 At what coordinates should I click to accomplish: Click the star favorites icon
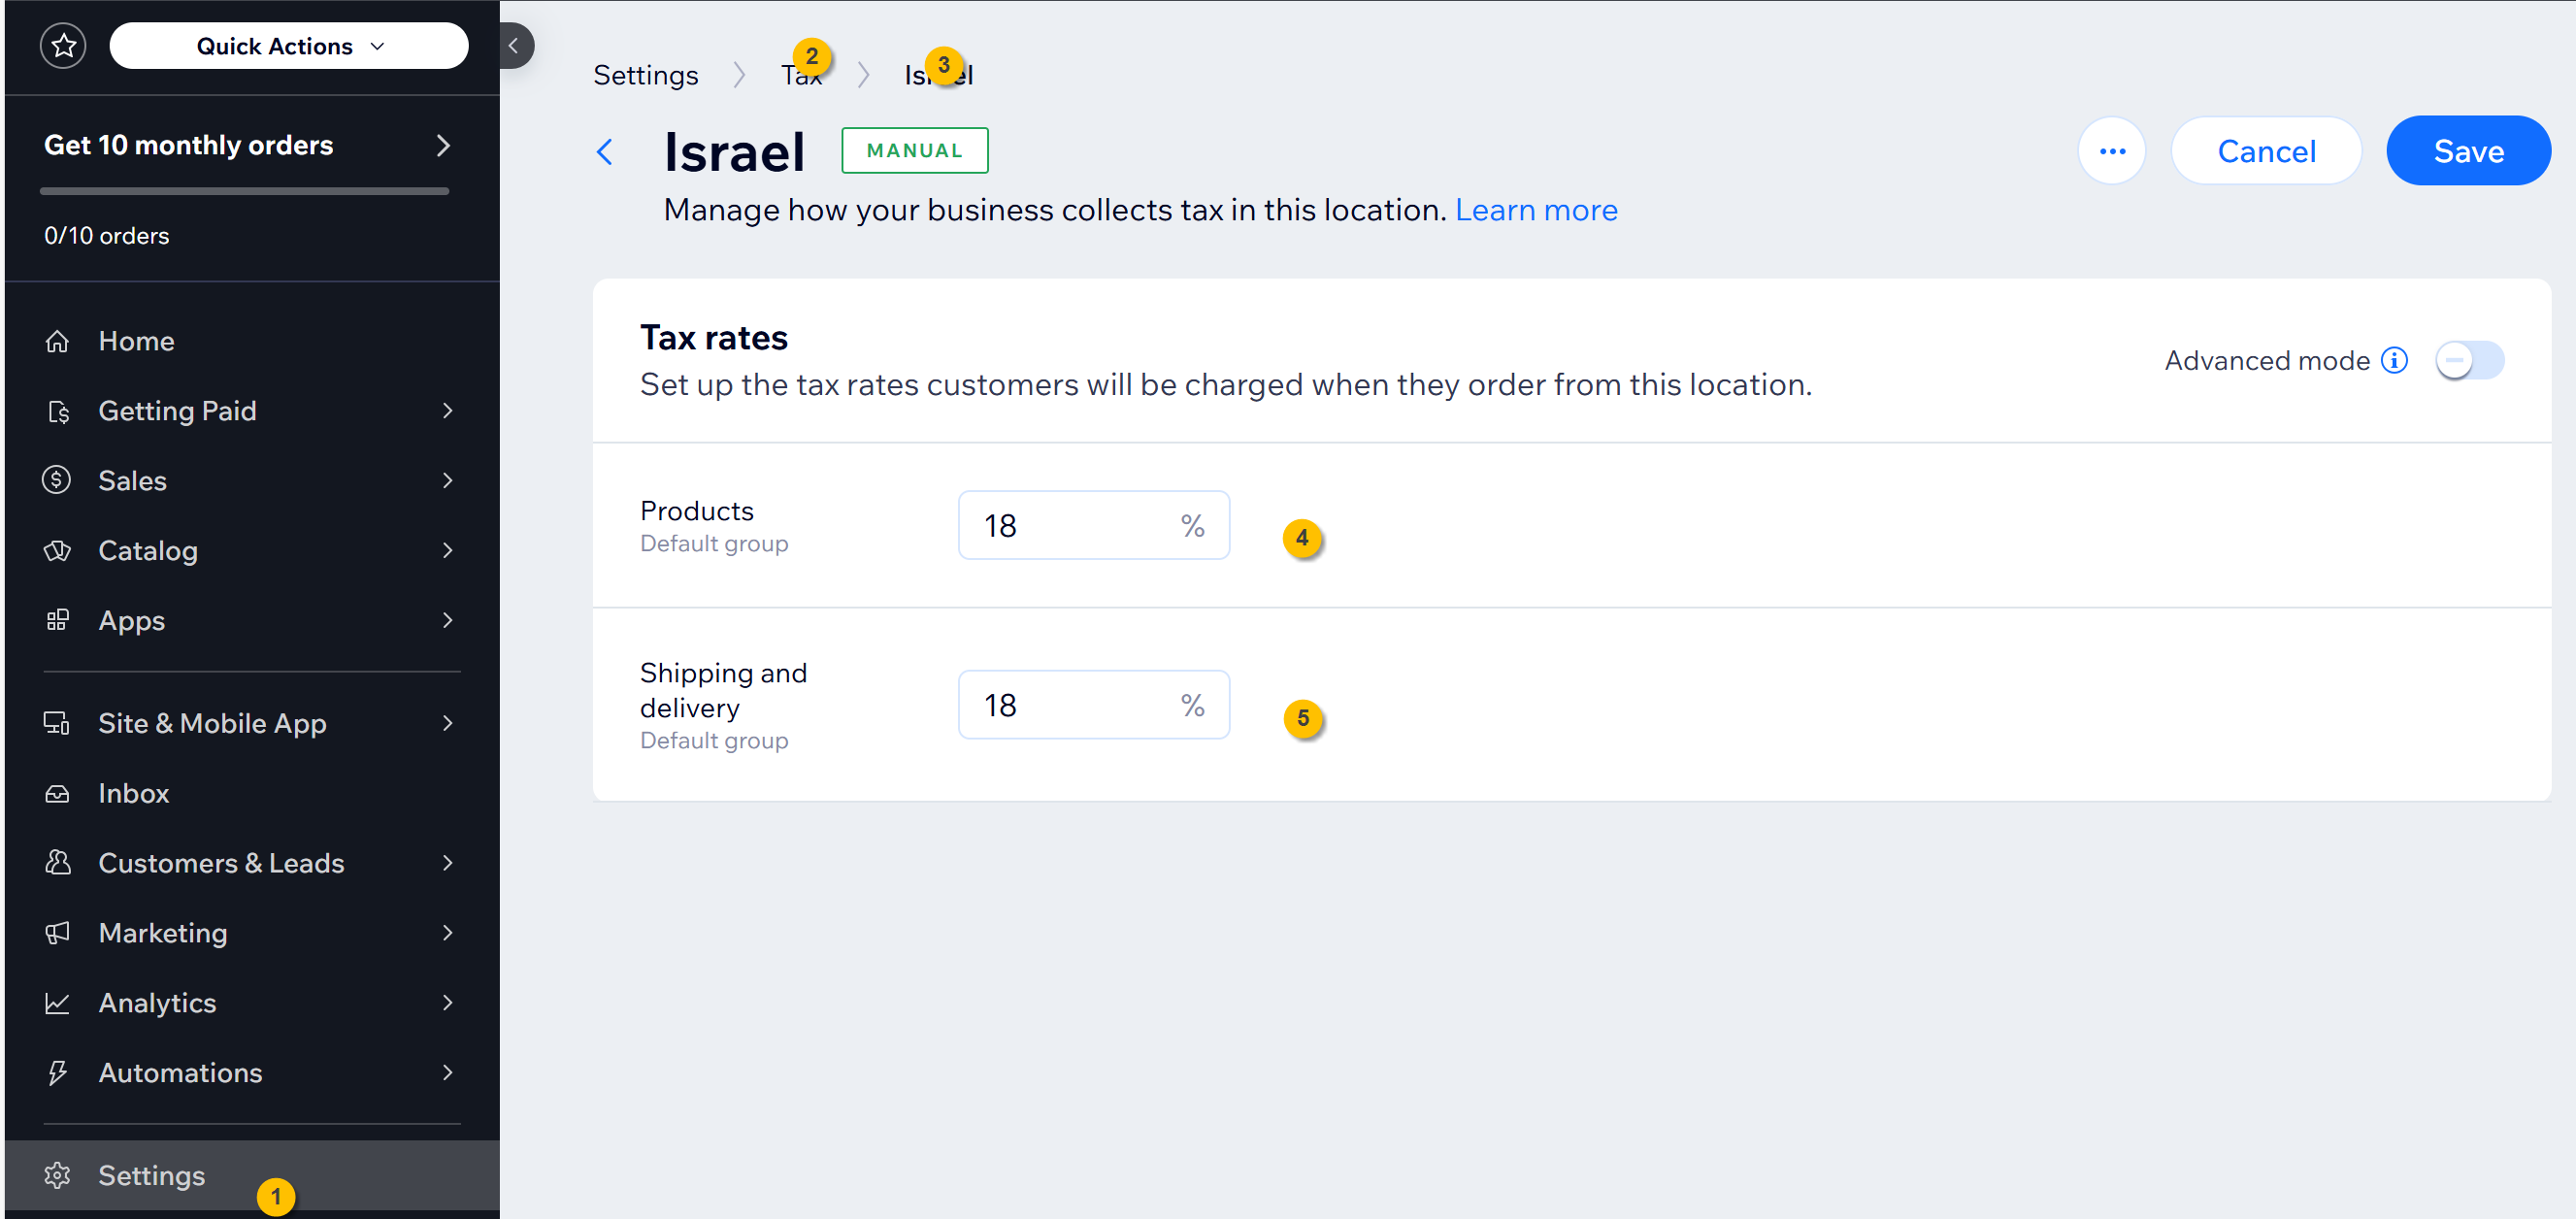63,46
